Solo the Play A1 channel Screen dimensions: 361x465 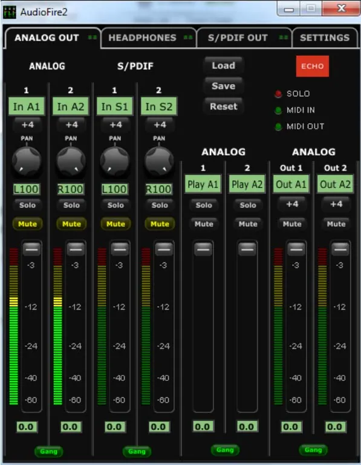pyautogui.click(x=204, y=205)
